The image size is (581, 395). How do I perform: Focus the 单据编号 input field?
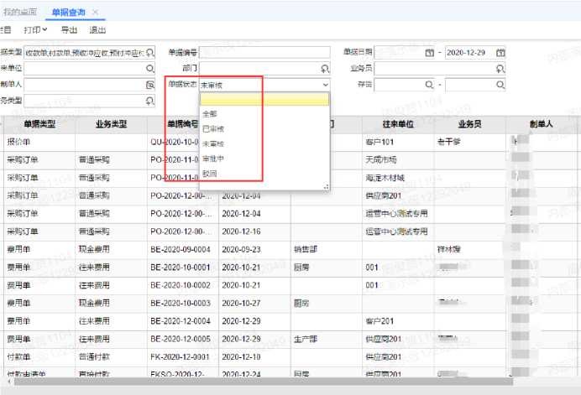[x=264, y=53]
